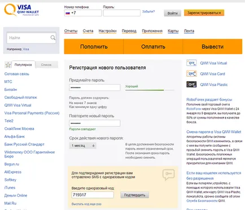Open Банк Русский Стандарт link
This screenshot has width=245, height=210.
point(24,145)
